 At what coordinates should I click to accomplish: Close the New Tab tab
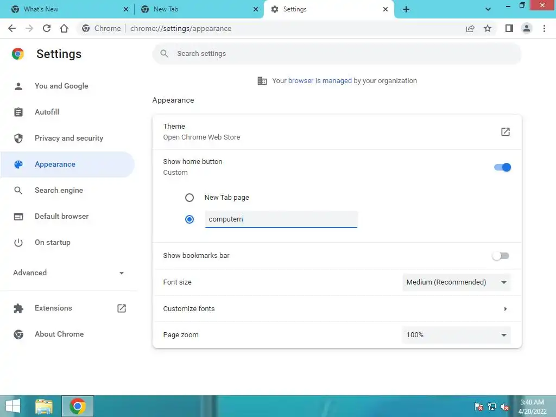pos(256,9)
